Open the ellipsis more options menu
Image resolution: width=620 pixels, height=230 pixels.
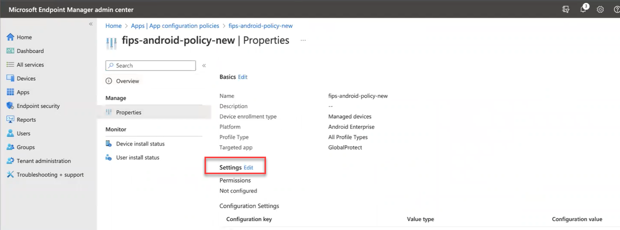click(x=303, y=40)
